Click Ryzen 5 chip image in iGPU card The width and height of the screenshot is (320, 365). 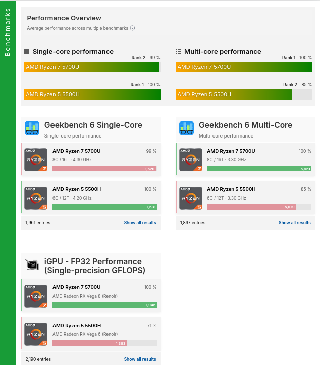coord(36,334)
